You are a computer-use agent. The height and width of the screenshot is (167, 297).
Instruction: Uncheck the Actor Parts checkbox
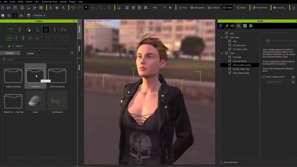tap(226, 37)
